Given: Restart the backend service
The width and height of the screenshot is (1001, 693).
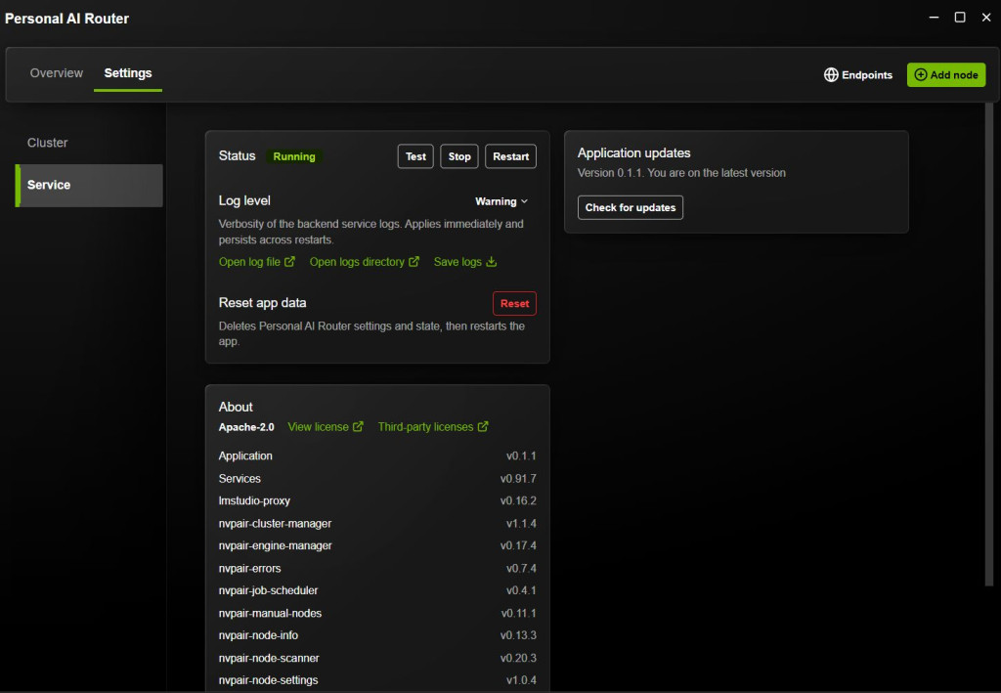Looking at the screenshot, I should click(x=510, y=156).
